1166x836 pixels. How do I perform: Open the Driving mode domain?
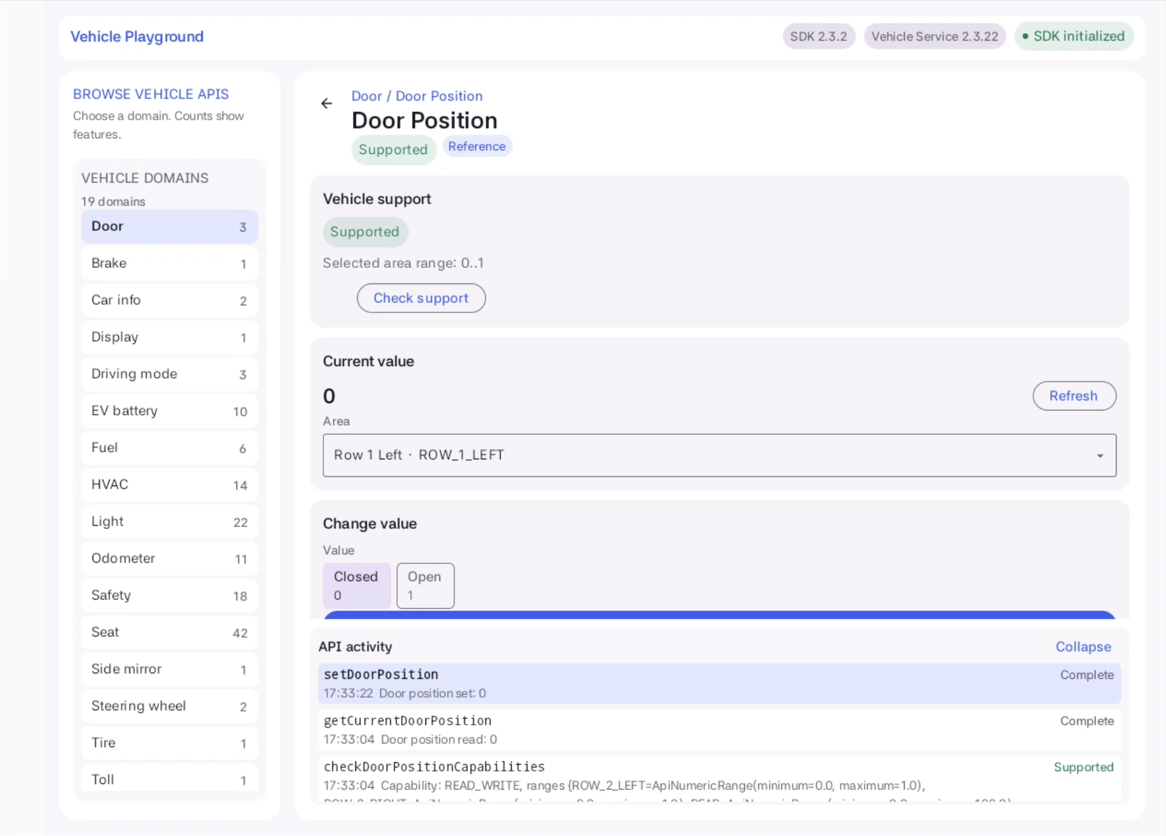coord(170,374)
